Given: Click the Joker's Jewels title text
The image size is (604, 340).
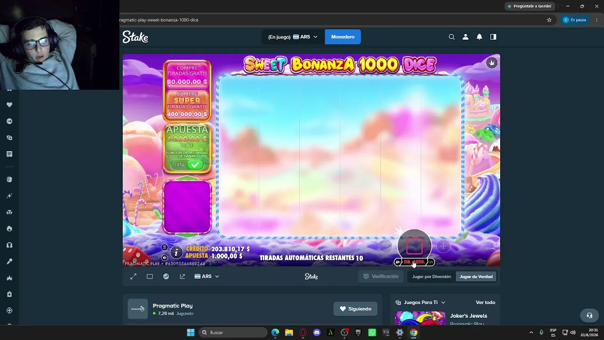Looking at the screenshot, I should pos(469,316).
